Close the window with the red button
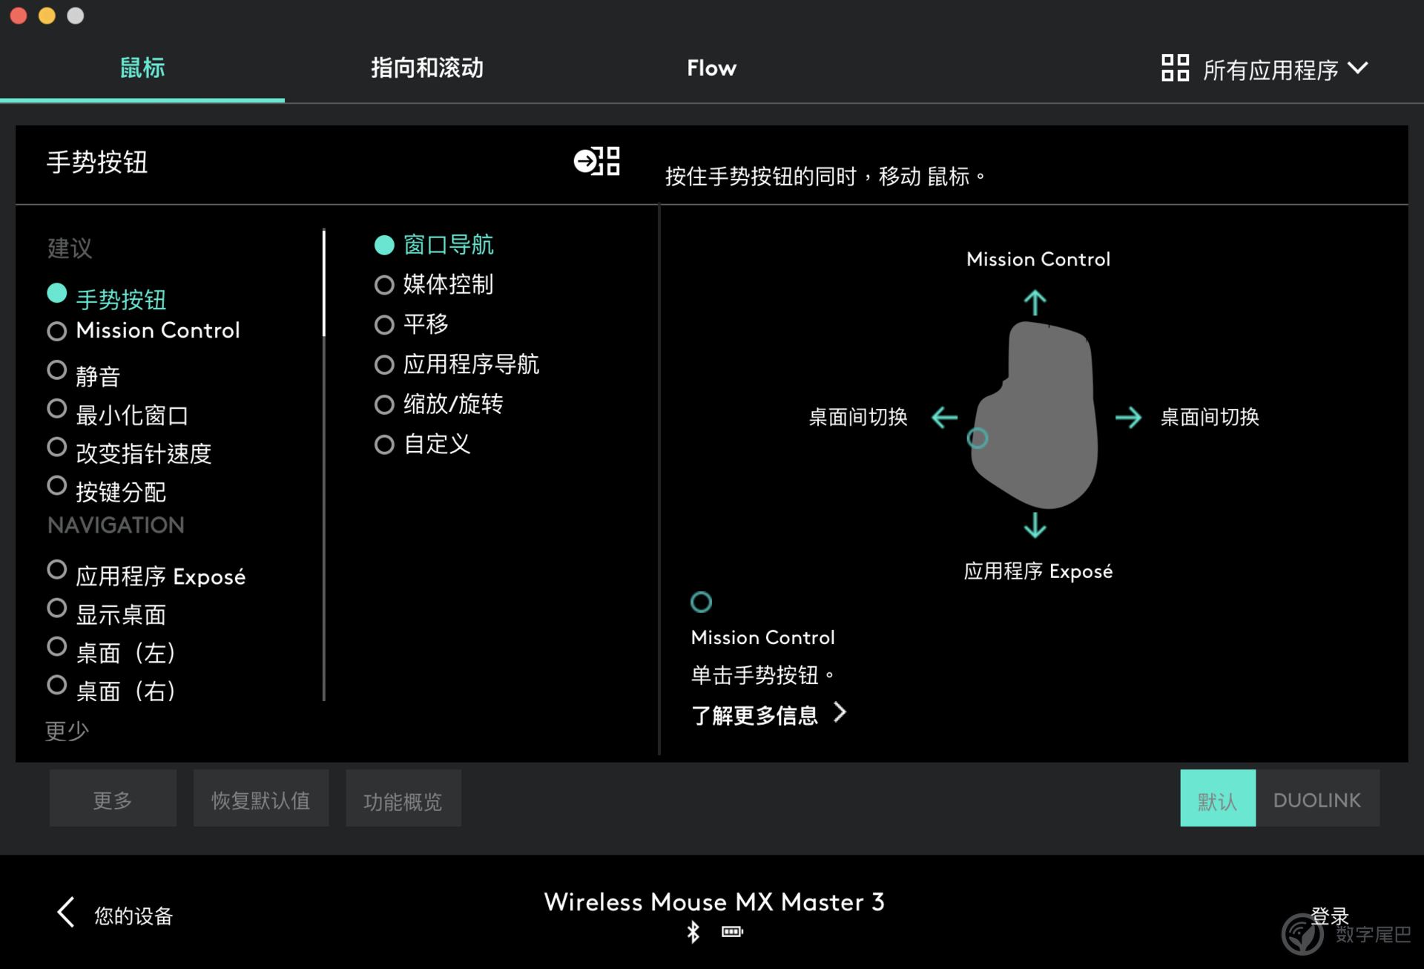This screenshot has height=969, width=1424. pos(19,16)
